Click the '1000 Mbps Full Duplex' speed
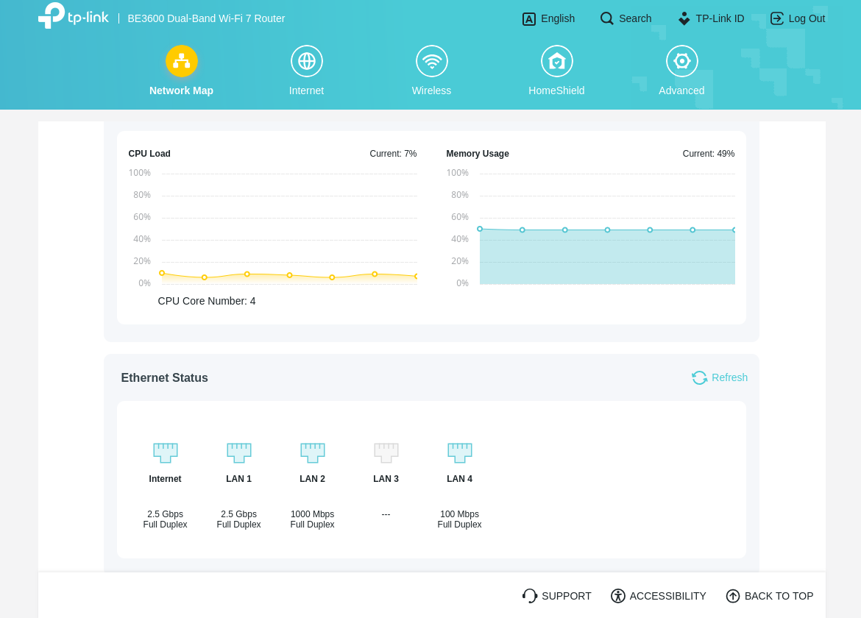 [x=313, y=519]
